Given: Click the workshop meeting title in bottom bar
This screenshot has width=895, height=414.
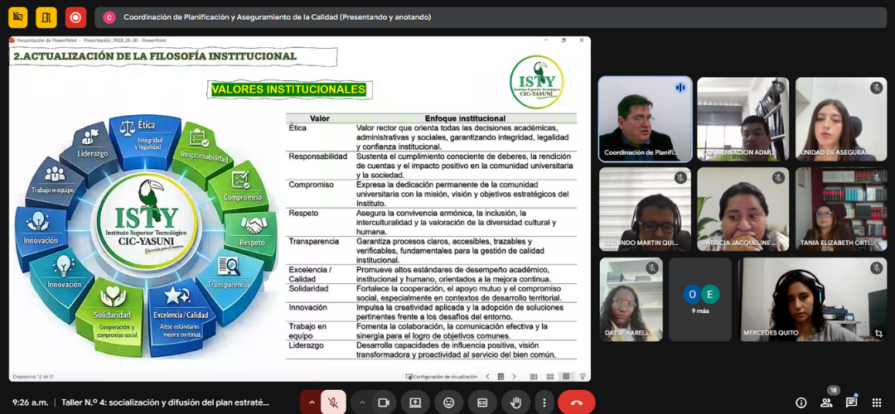Looking at the screenshot, I should tap(165, 402).
